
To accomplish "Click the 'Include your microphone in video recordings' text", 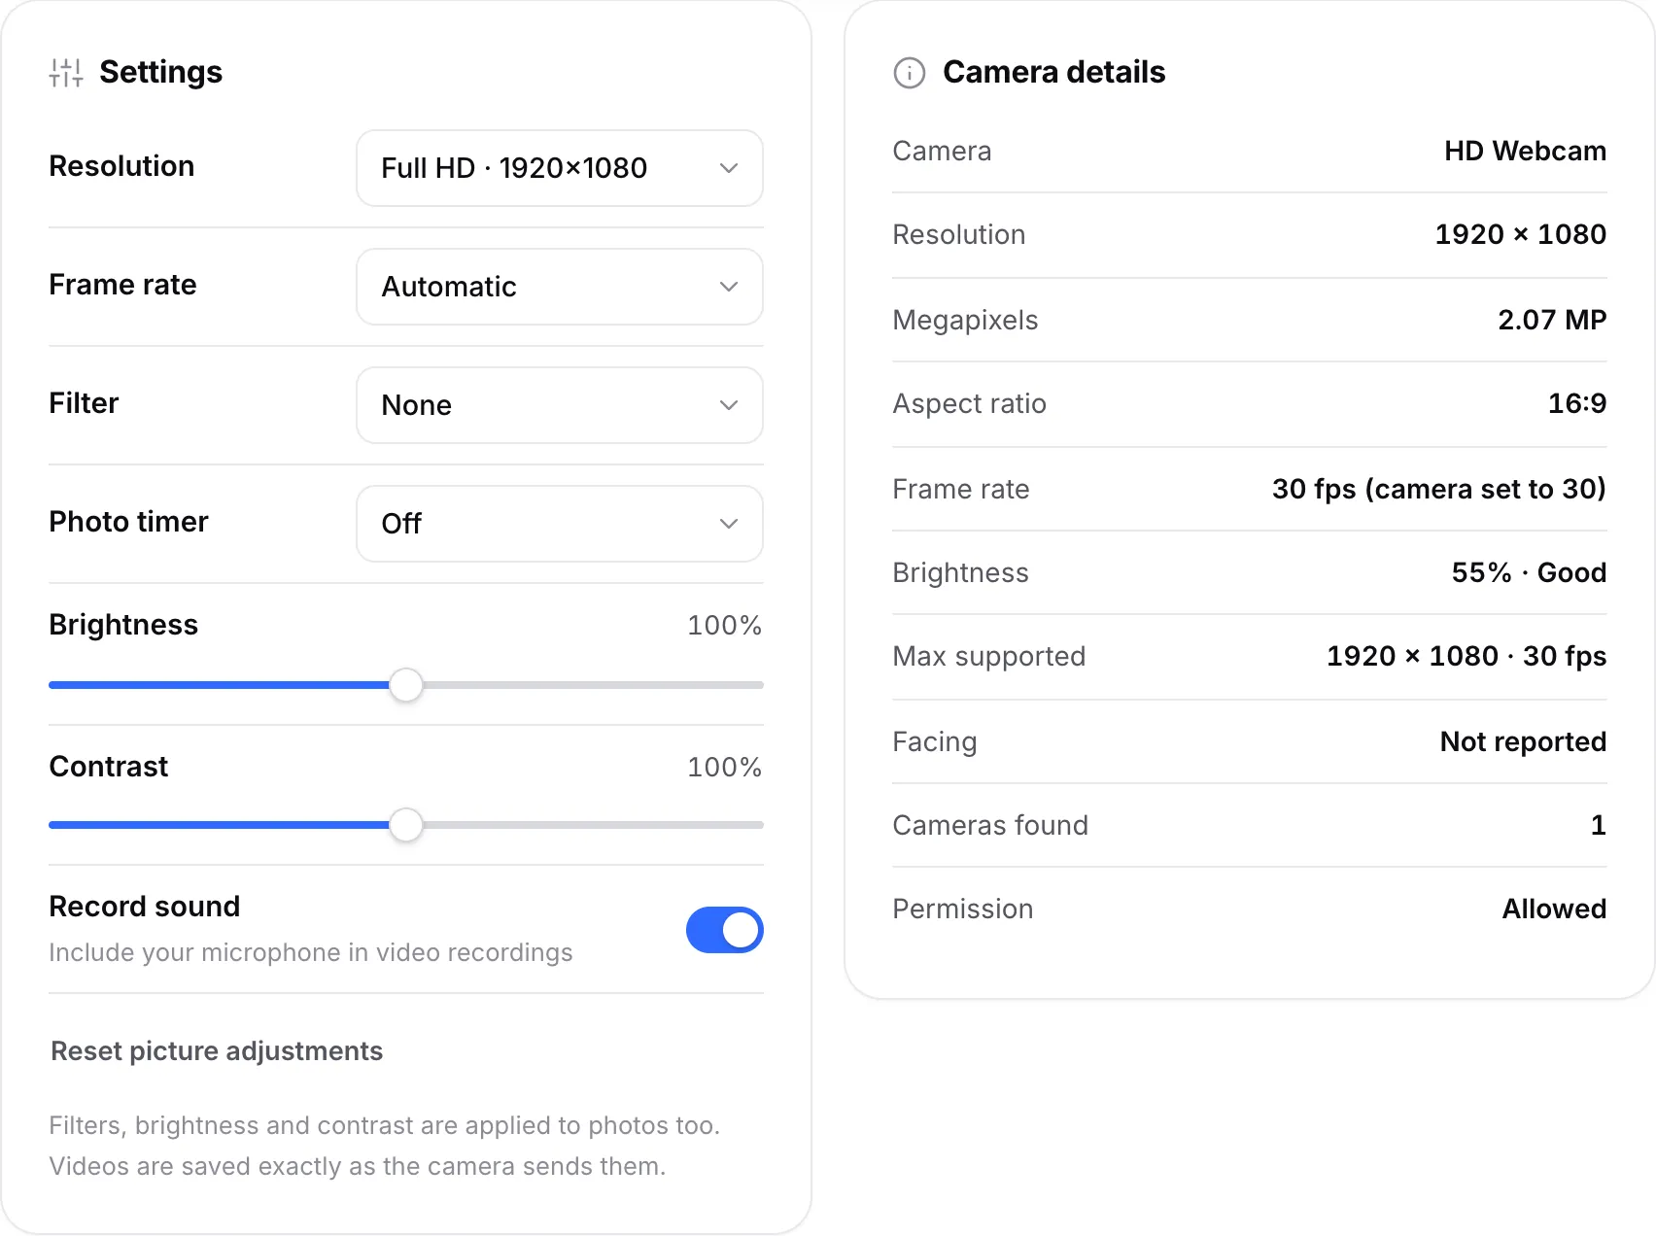I will (311, 952).
